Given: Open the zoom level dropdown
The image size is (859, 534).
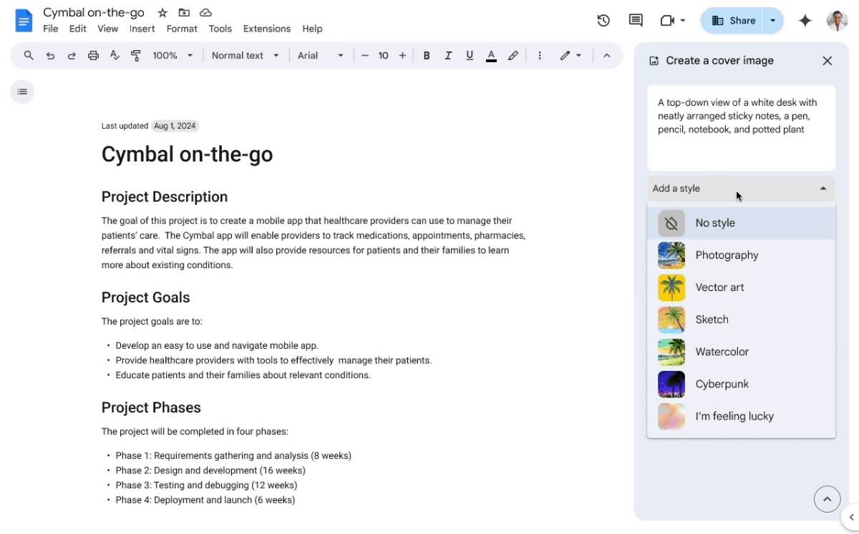Looking at the screenshot, I should [172, 55].
